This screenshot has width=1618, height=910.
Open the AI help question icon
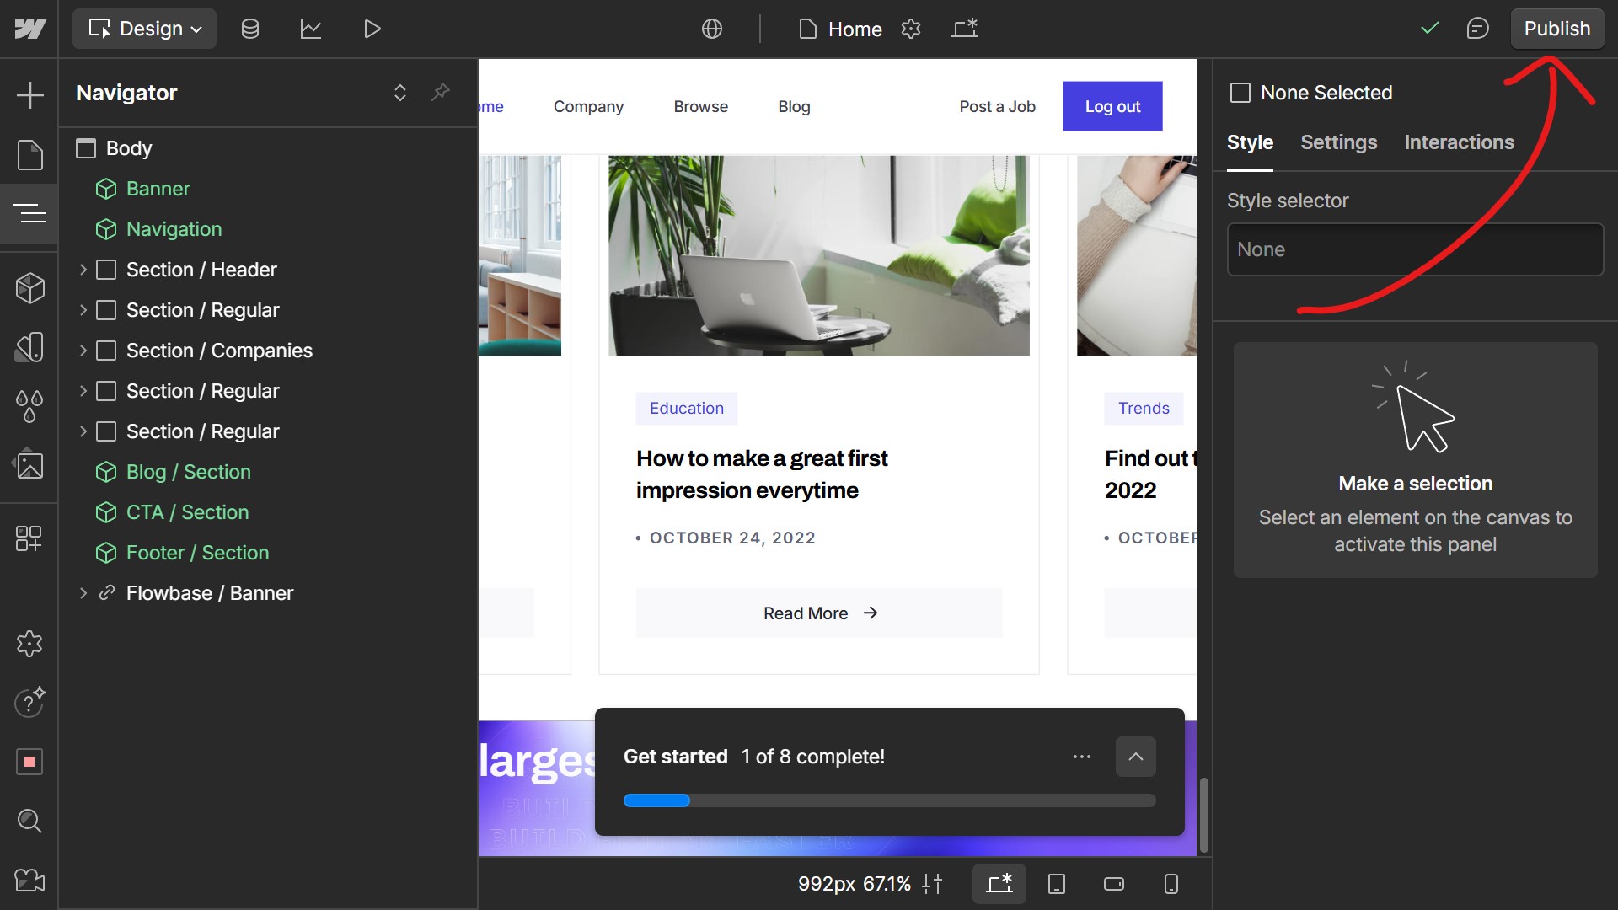click(x=29, y=702)
